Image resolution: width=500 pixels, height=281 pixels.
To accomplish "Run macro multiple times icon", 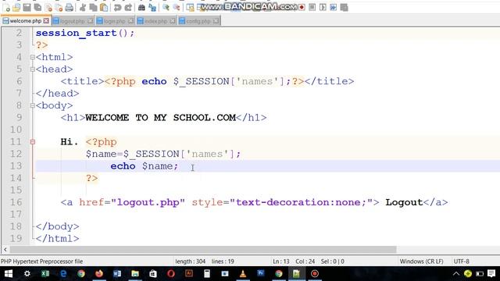I will [334, 7].
